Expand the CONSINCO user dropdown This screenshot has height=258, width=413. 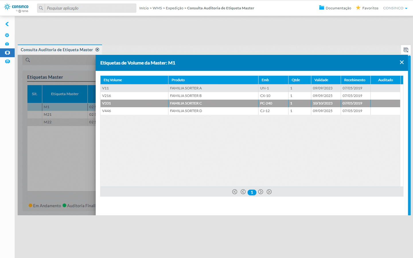click(395, 8)
